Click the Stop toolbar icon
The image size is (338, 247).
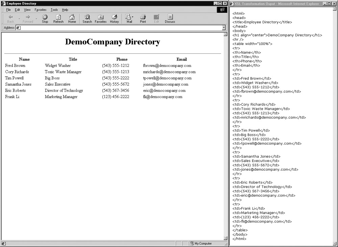point(45,19)
